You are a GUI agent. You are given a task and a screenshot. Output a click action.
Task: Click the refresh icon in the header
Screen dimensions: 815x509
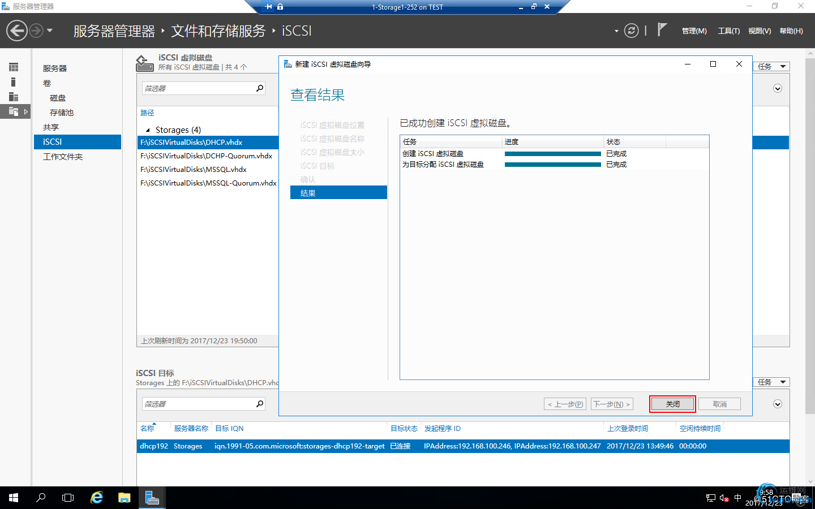[x=631, y=31]
